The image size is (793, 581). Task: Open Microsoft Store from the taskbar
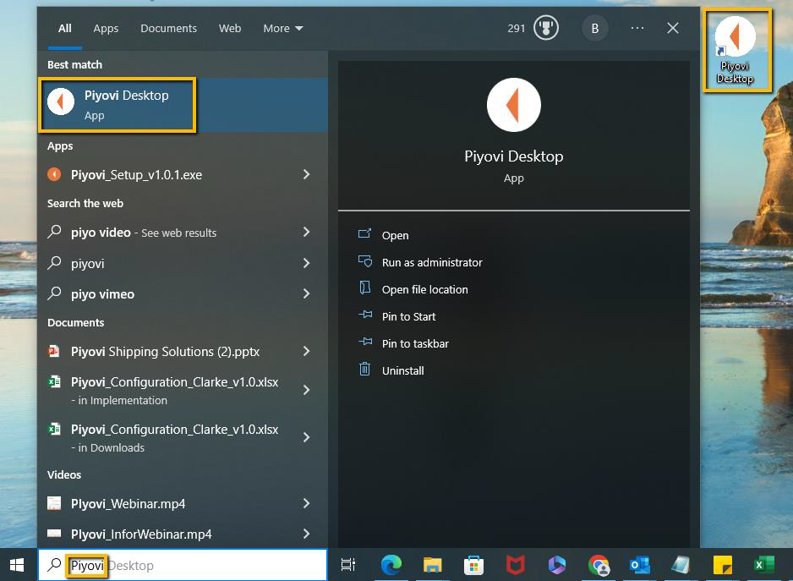pyautogui.click(x=473, y=565)
